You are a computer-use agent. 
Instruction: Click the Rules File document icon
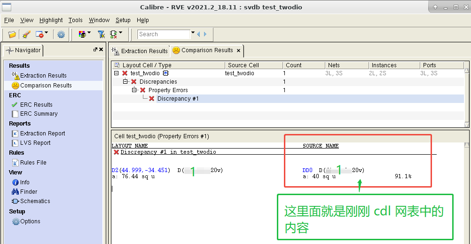click(15, 163)
